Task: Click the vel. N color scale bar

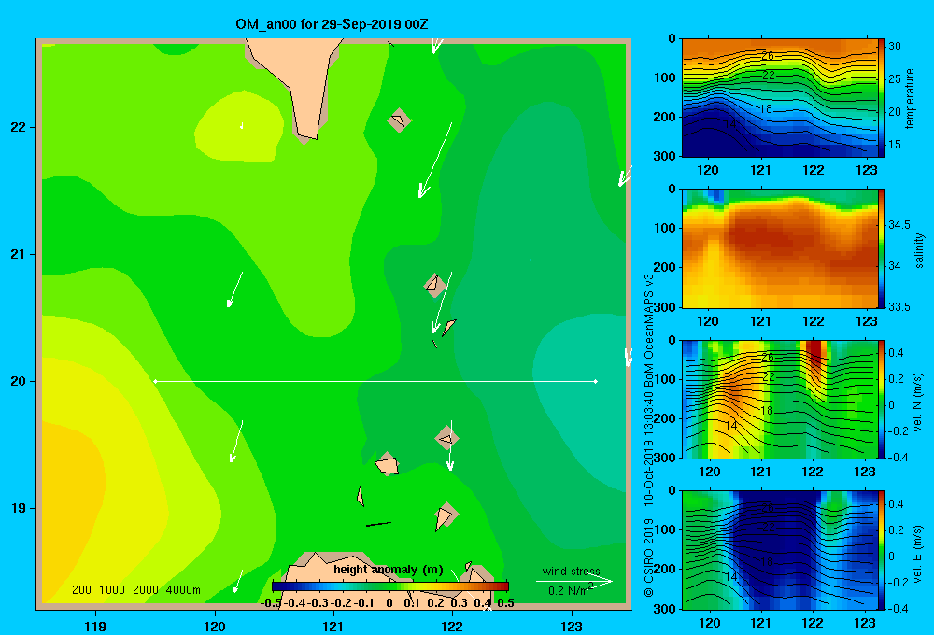Action: pyautogui.click(x=882, y=399)
